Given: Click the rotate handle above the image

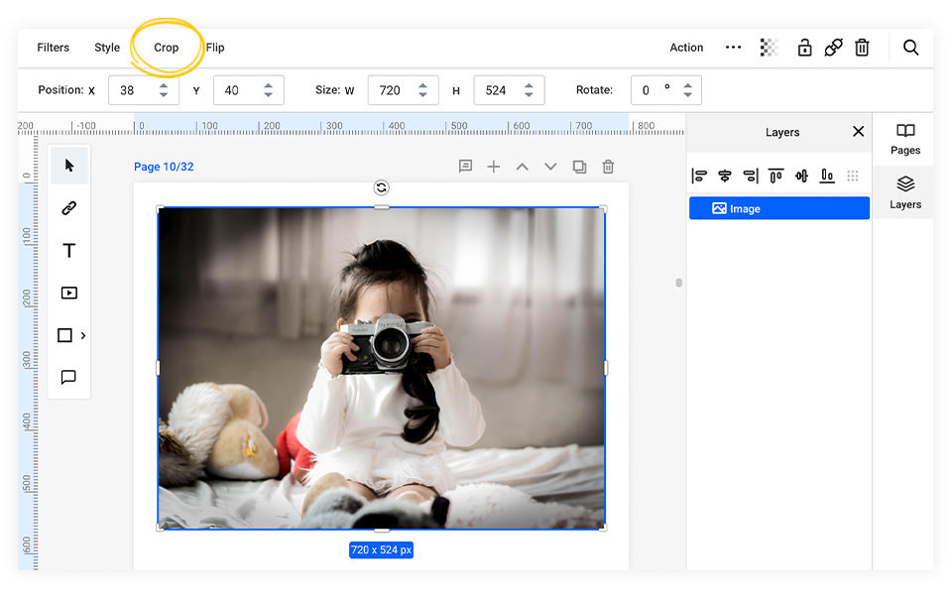Looking at the screenshot, I should click(x=381, y=187).
